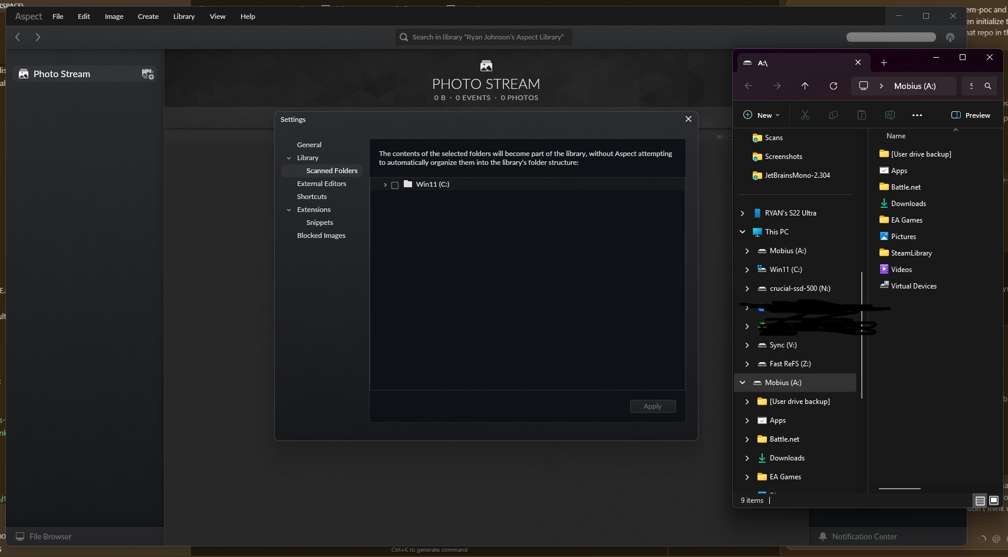
Task: Click the Apply button in Settings
Action: [652, 406]
